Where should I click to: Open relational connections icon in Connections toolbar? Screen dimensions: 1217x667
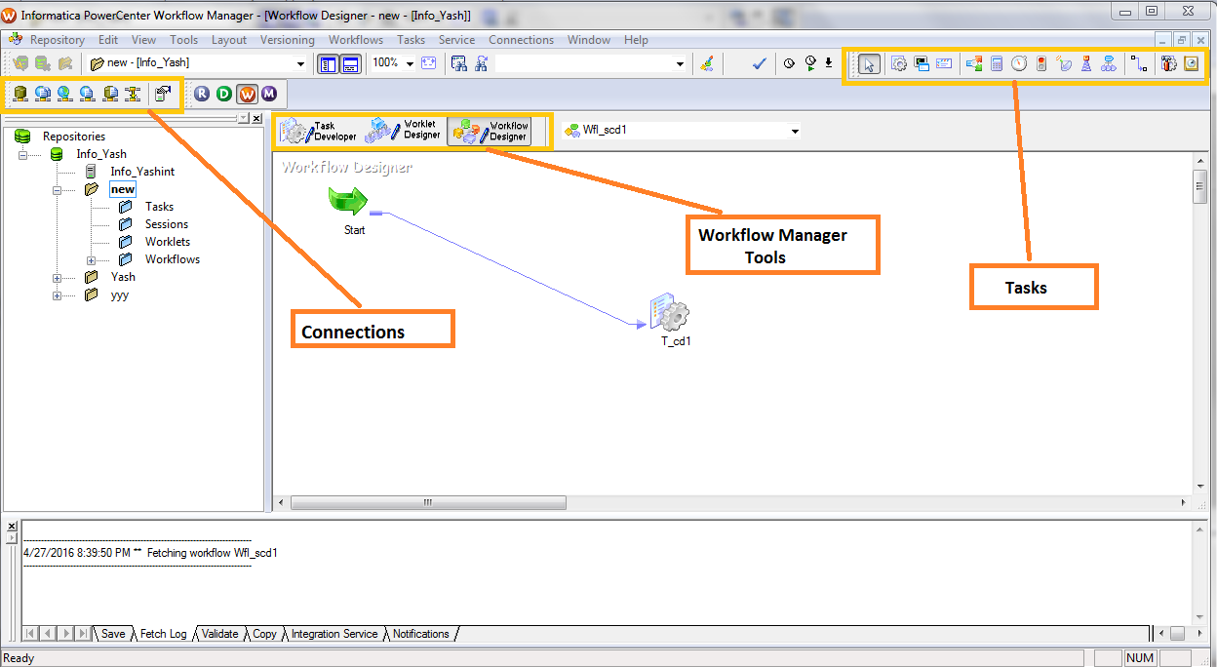(20, 94)
